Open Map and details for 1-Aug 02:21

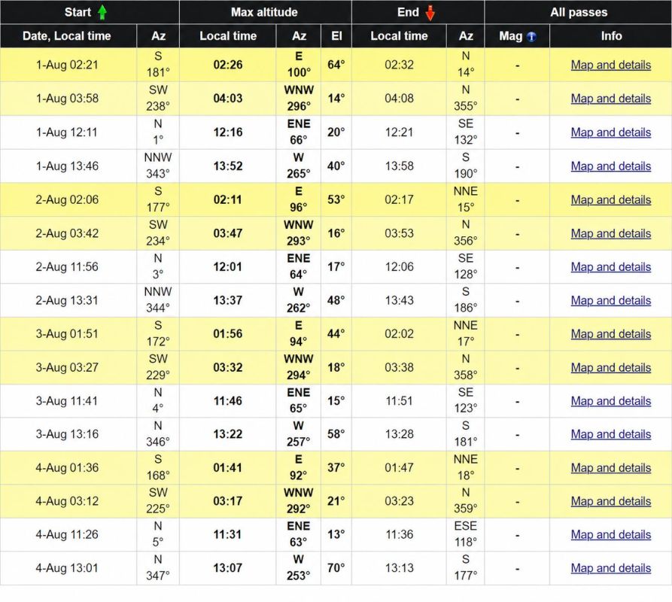[x=611, y=65]
